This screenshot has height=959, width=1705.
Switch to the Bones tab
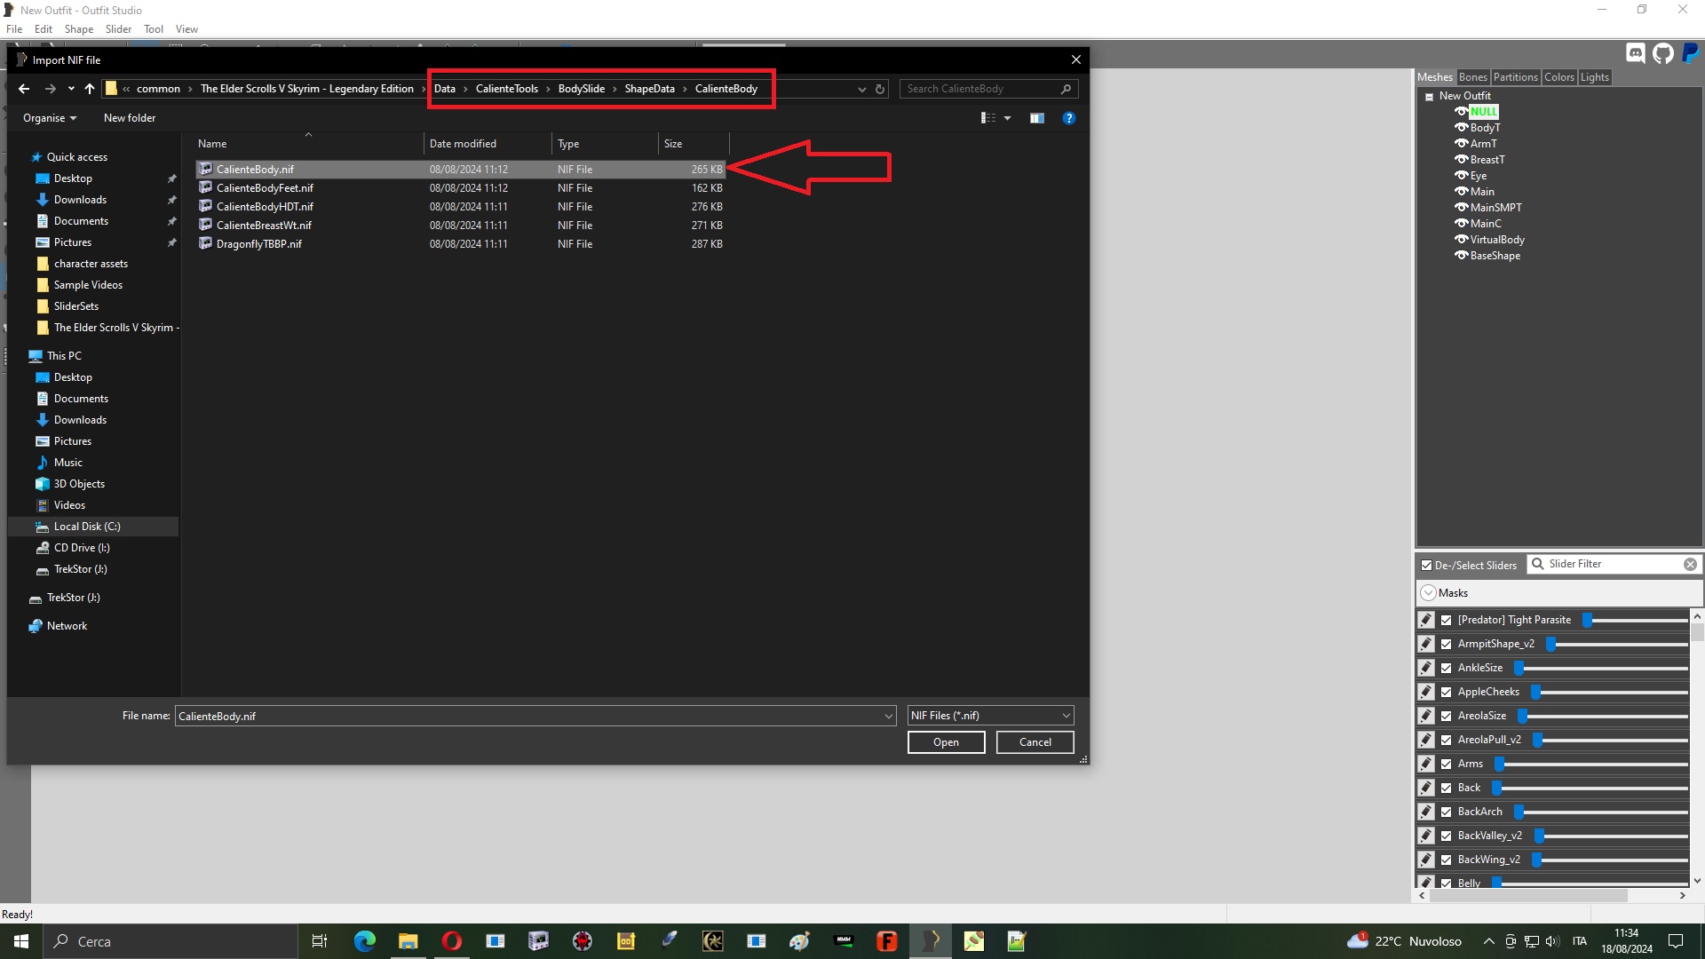click(x=1472, y=77)
